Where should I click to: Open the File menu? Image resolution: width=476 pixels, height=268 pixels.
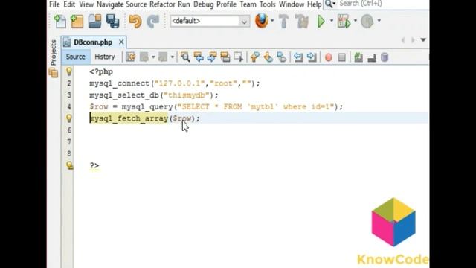[54, 4]
